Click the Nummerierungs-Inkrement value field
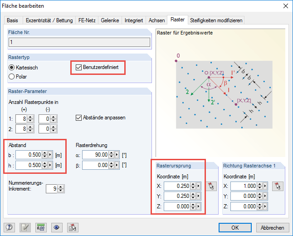Image resolution: width=293 pixels, height=236 pixels. (x=52, y=189)
